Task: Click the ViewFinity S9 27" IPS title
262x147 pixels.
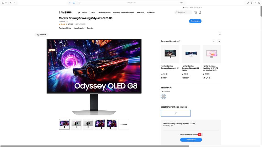Action: 210,68
